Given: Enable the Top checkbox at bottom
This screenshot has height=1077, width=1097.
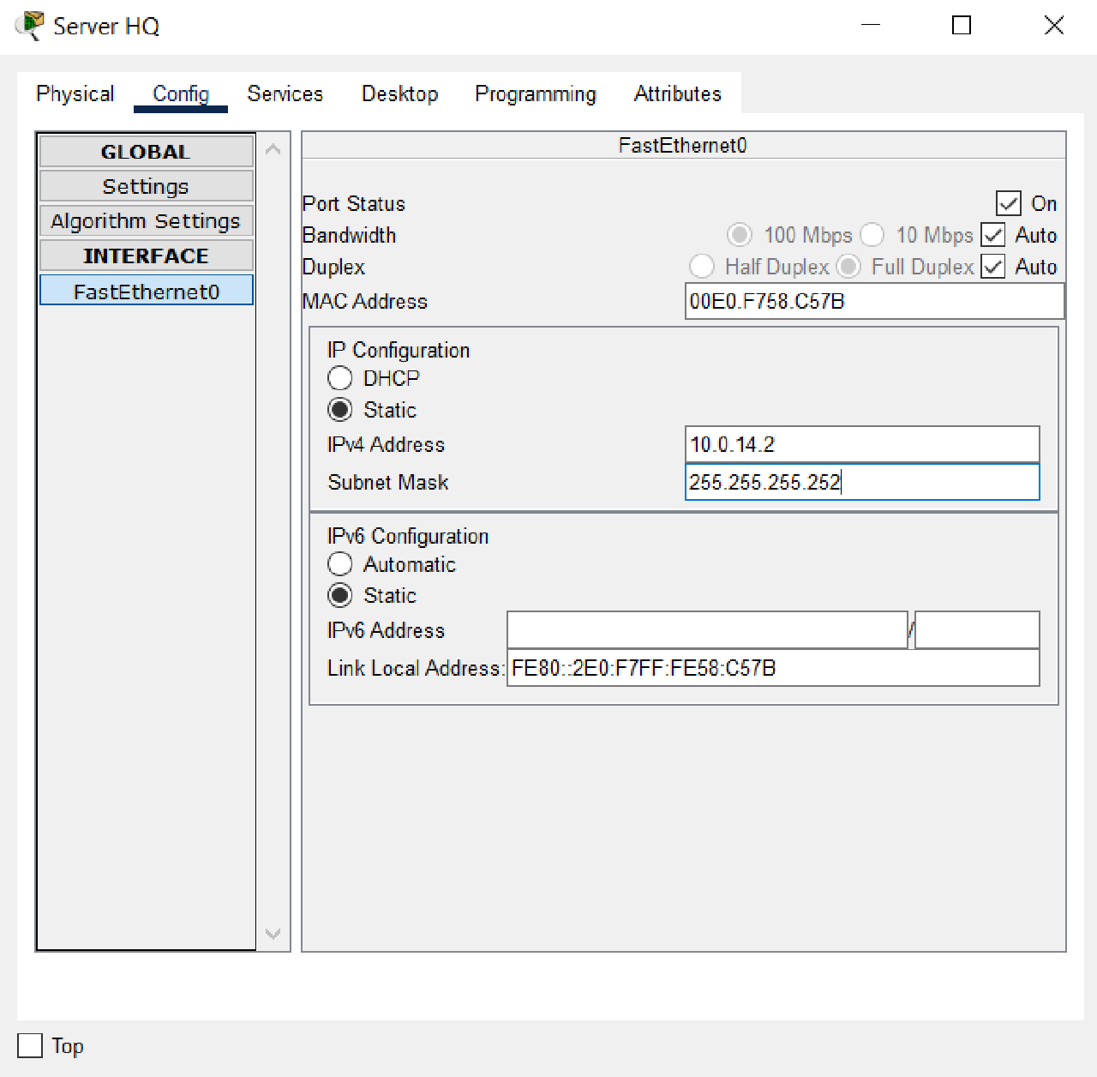Looking at the screenshot, I should pos(28,1045).
